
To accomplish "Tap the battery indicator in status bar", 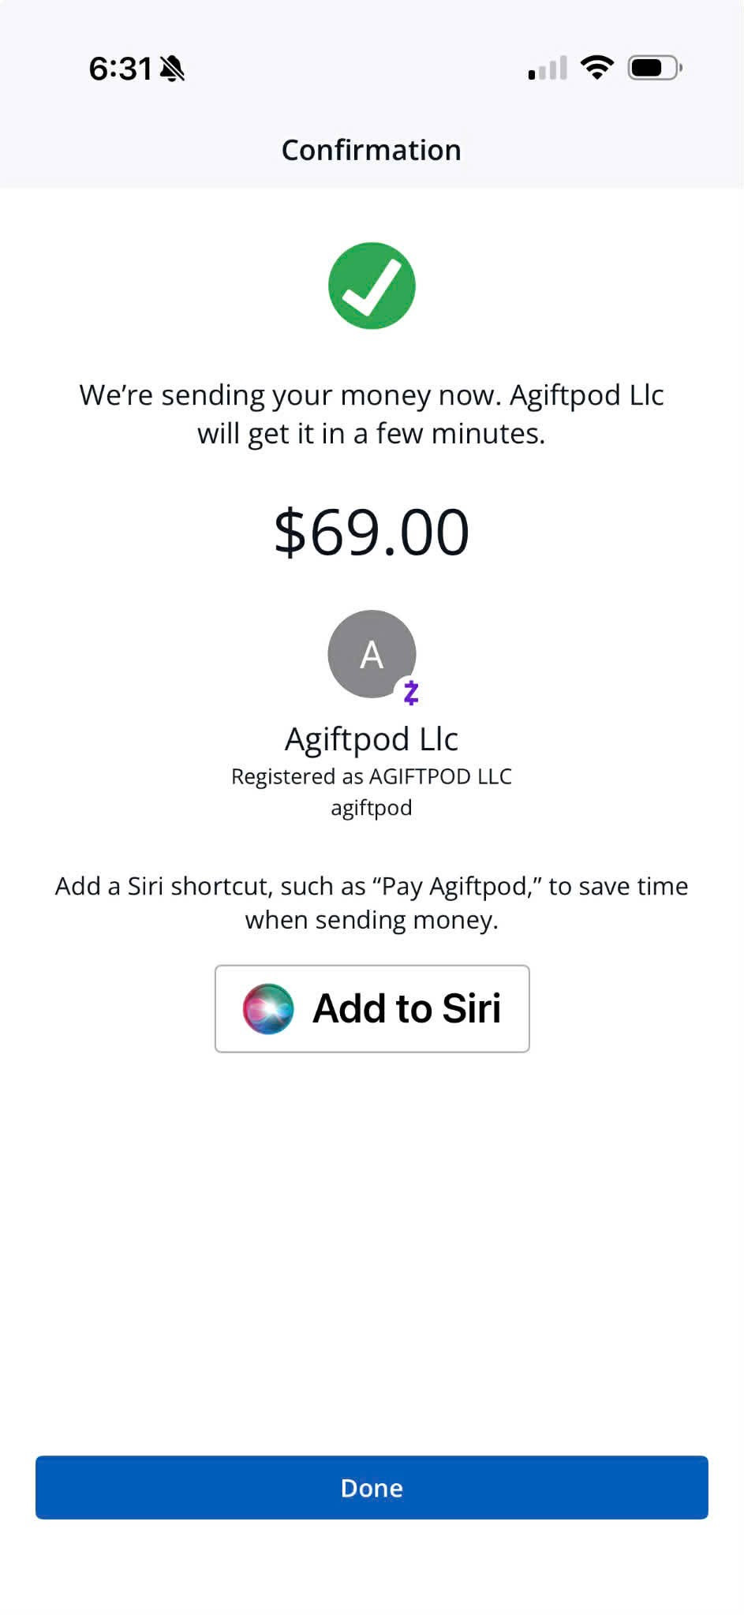I will 655,68.
